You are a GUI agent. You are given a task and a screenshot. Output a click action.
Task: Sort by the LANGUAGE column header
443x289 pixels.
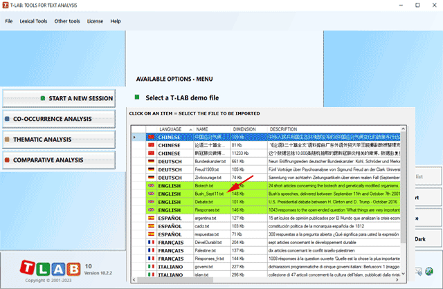coord(175,129)
